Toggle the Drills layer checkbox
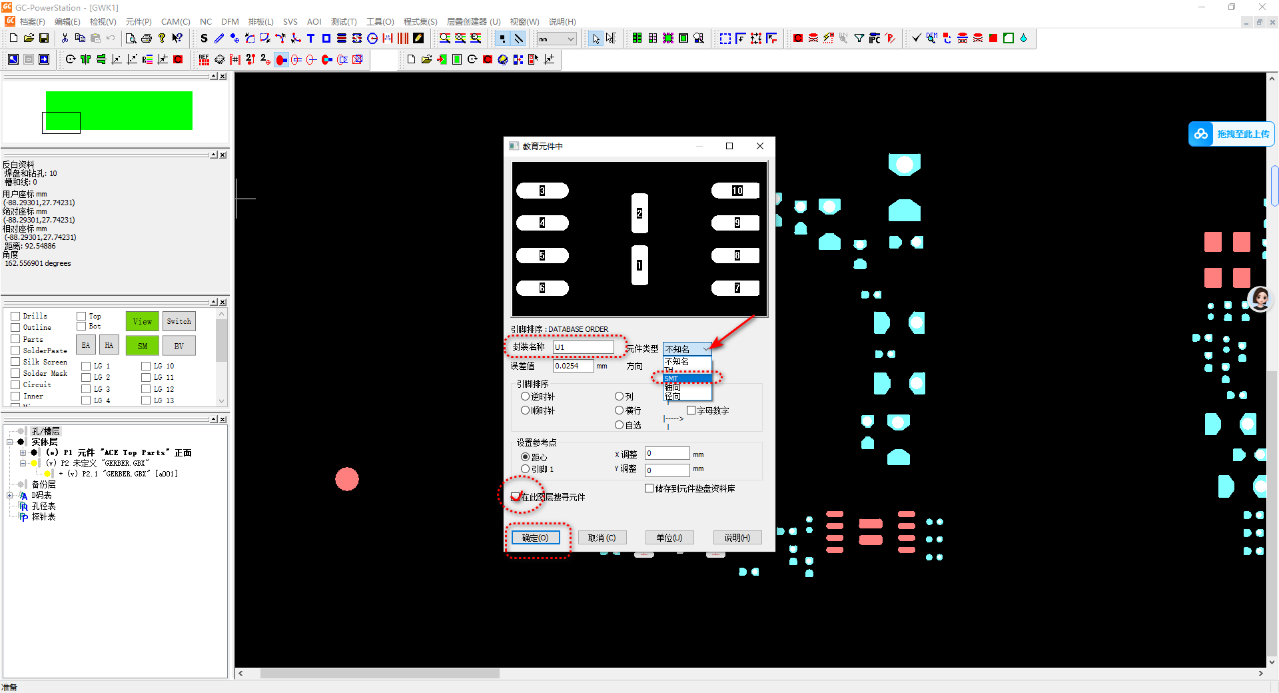 click(15, 316)
